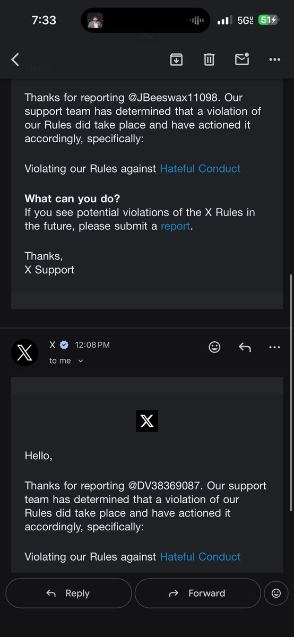Tap the Forward button
The height and width of the screenshot is (637, 294).
click(x=197, y=593)
